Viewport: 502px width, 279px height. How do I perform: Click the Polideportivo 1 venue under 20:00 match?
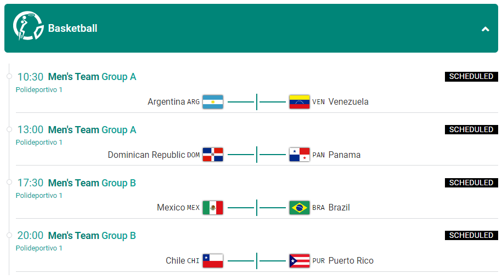(39, 248)
